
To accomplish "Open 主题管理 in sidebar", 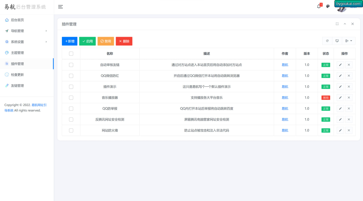I will click(x=27, y=53).
